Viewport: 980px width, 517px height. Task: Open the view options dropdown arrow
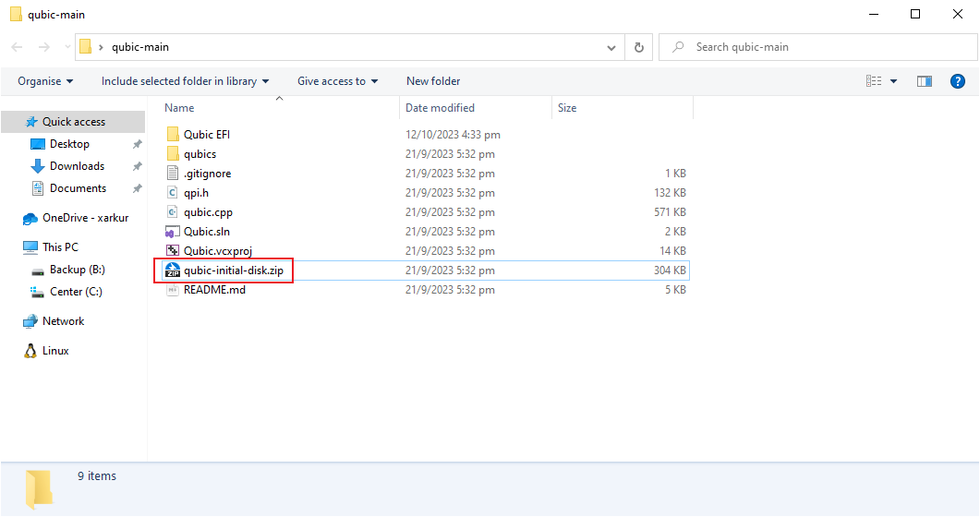click(x=894, y=81)
